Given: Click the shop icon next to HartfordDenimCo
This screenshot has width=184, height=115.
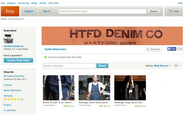Looking at the screenshot, I should click(5, 76).
